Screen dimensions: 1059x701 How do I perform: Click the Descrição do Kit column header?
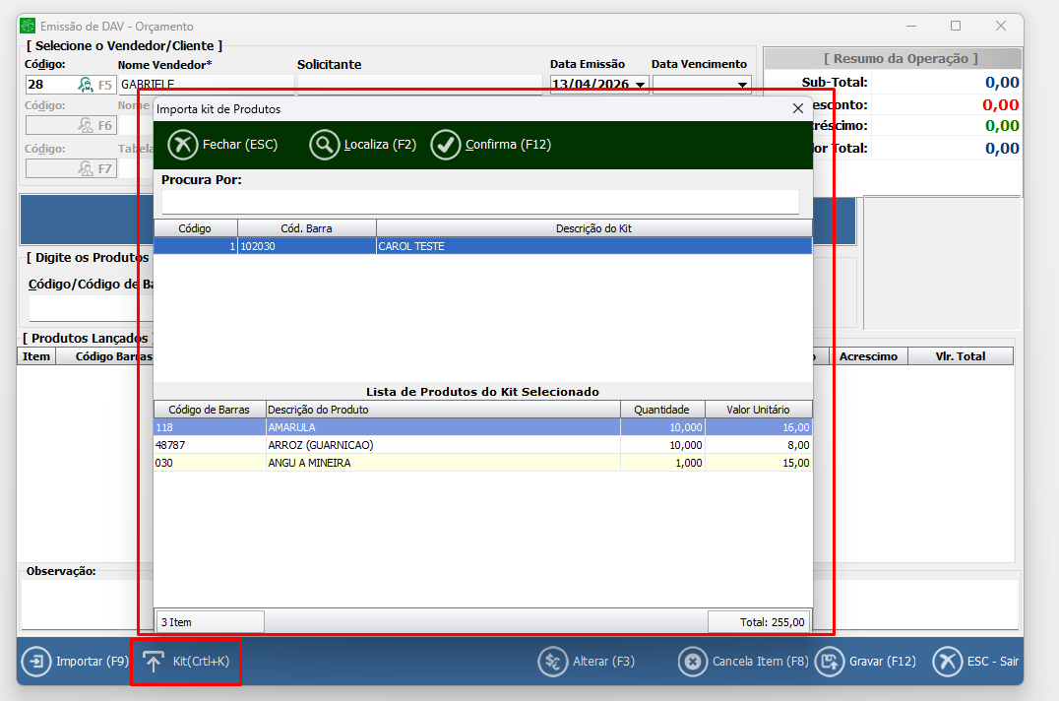click(593, 228)
